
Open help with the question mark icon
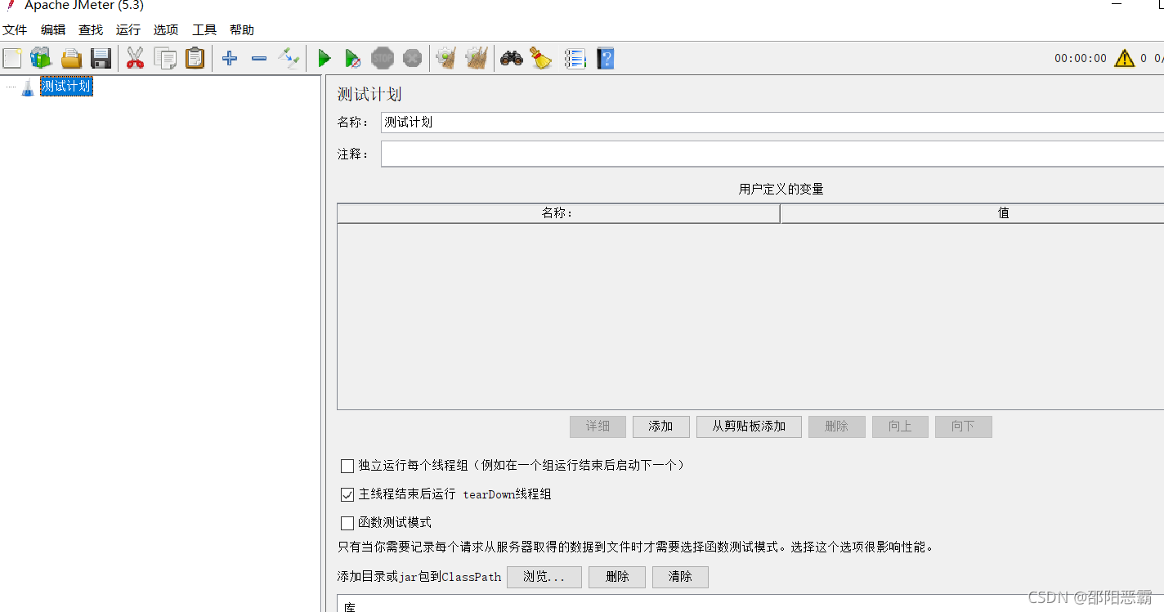click(605, 58)
